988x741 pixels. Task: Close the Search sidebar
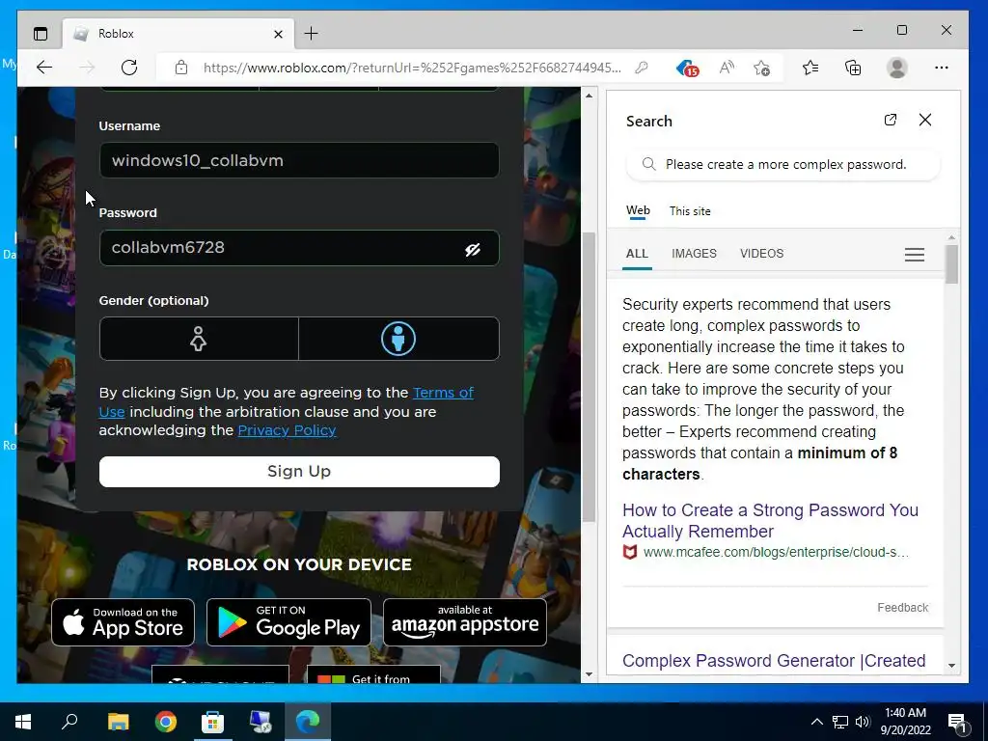(x=925, y=120)
